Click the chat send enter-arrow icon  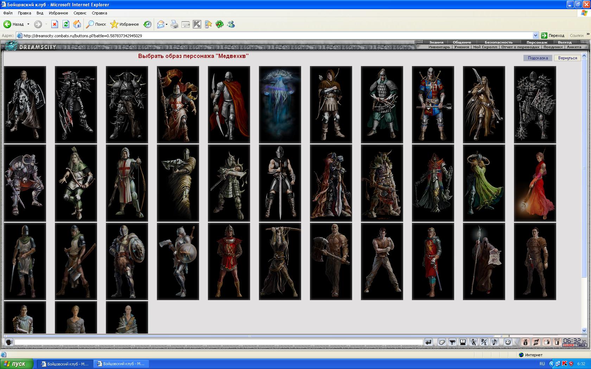pyautogui.click(x=428, y=342)
